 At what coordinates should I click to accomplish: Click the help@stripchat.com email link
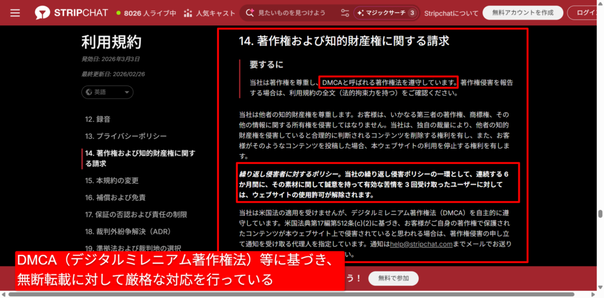coord(421,244)
